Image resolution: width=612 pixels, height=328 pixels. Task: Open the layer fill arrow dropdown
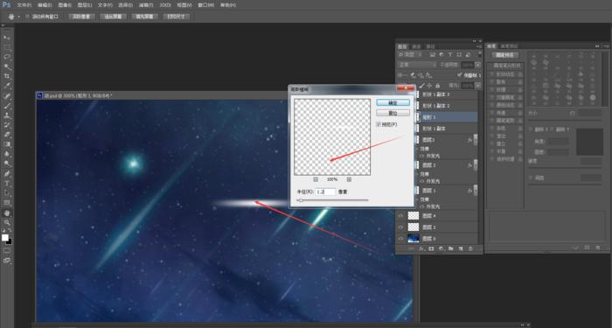[x=478, y=85]
